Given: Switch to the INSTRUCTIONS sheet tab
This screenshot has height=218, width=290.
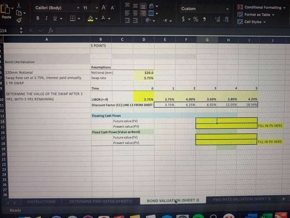Looking at the screenshot, I should (41, 202).
